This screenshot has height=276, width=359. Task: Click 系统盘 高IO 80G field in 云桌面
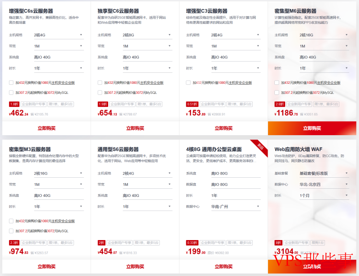pyautogui.click(x=236, y=173)
